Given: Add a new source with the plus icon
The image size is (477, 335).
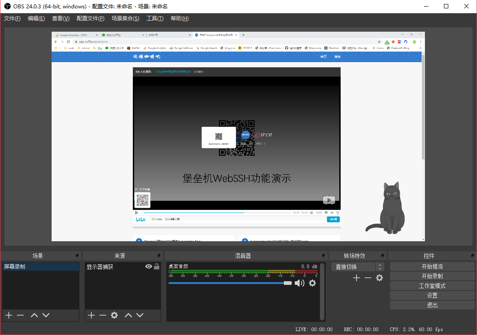Looking at the screenshot, I should (x=91, y=315).
